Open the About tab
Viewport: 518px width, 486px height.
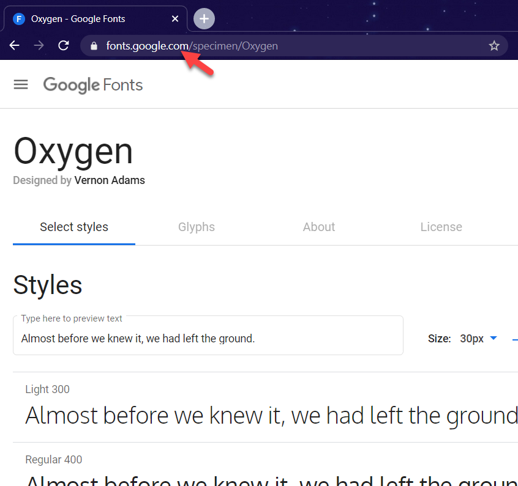tap(319, 227)
